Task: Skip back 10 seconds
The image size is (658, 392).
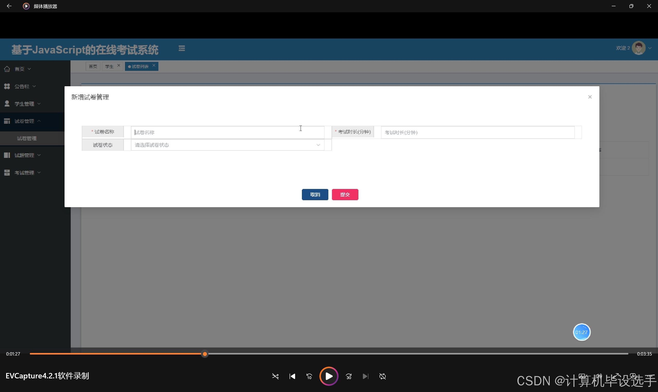Action: [x=309, y=376]
